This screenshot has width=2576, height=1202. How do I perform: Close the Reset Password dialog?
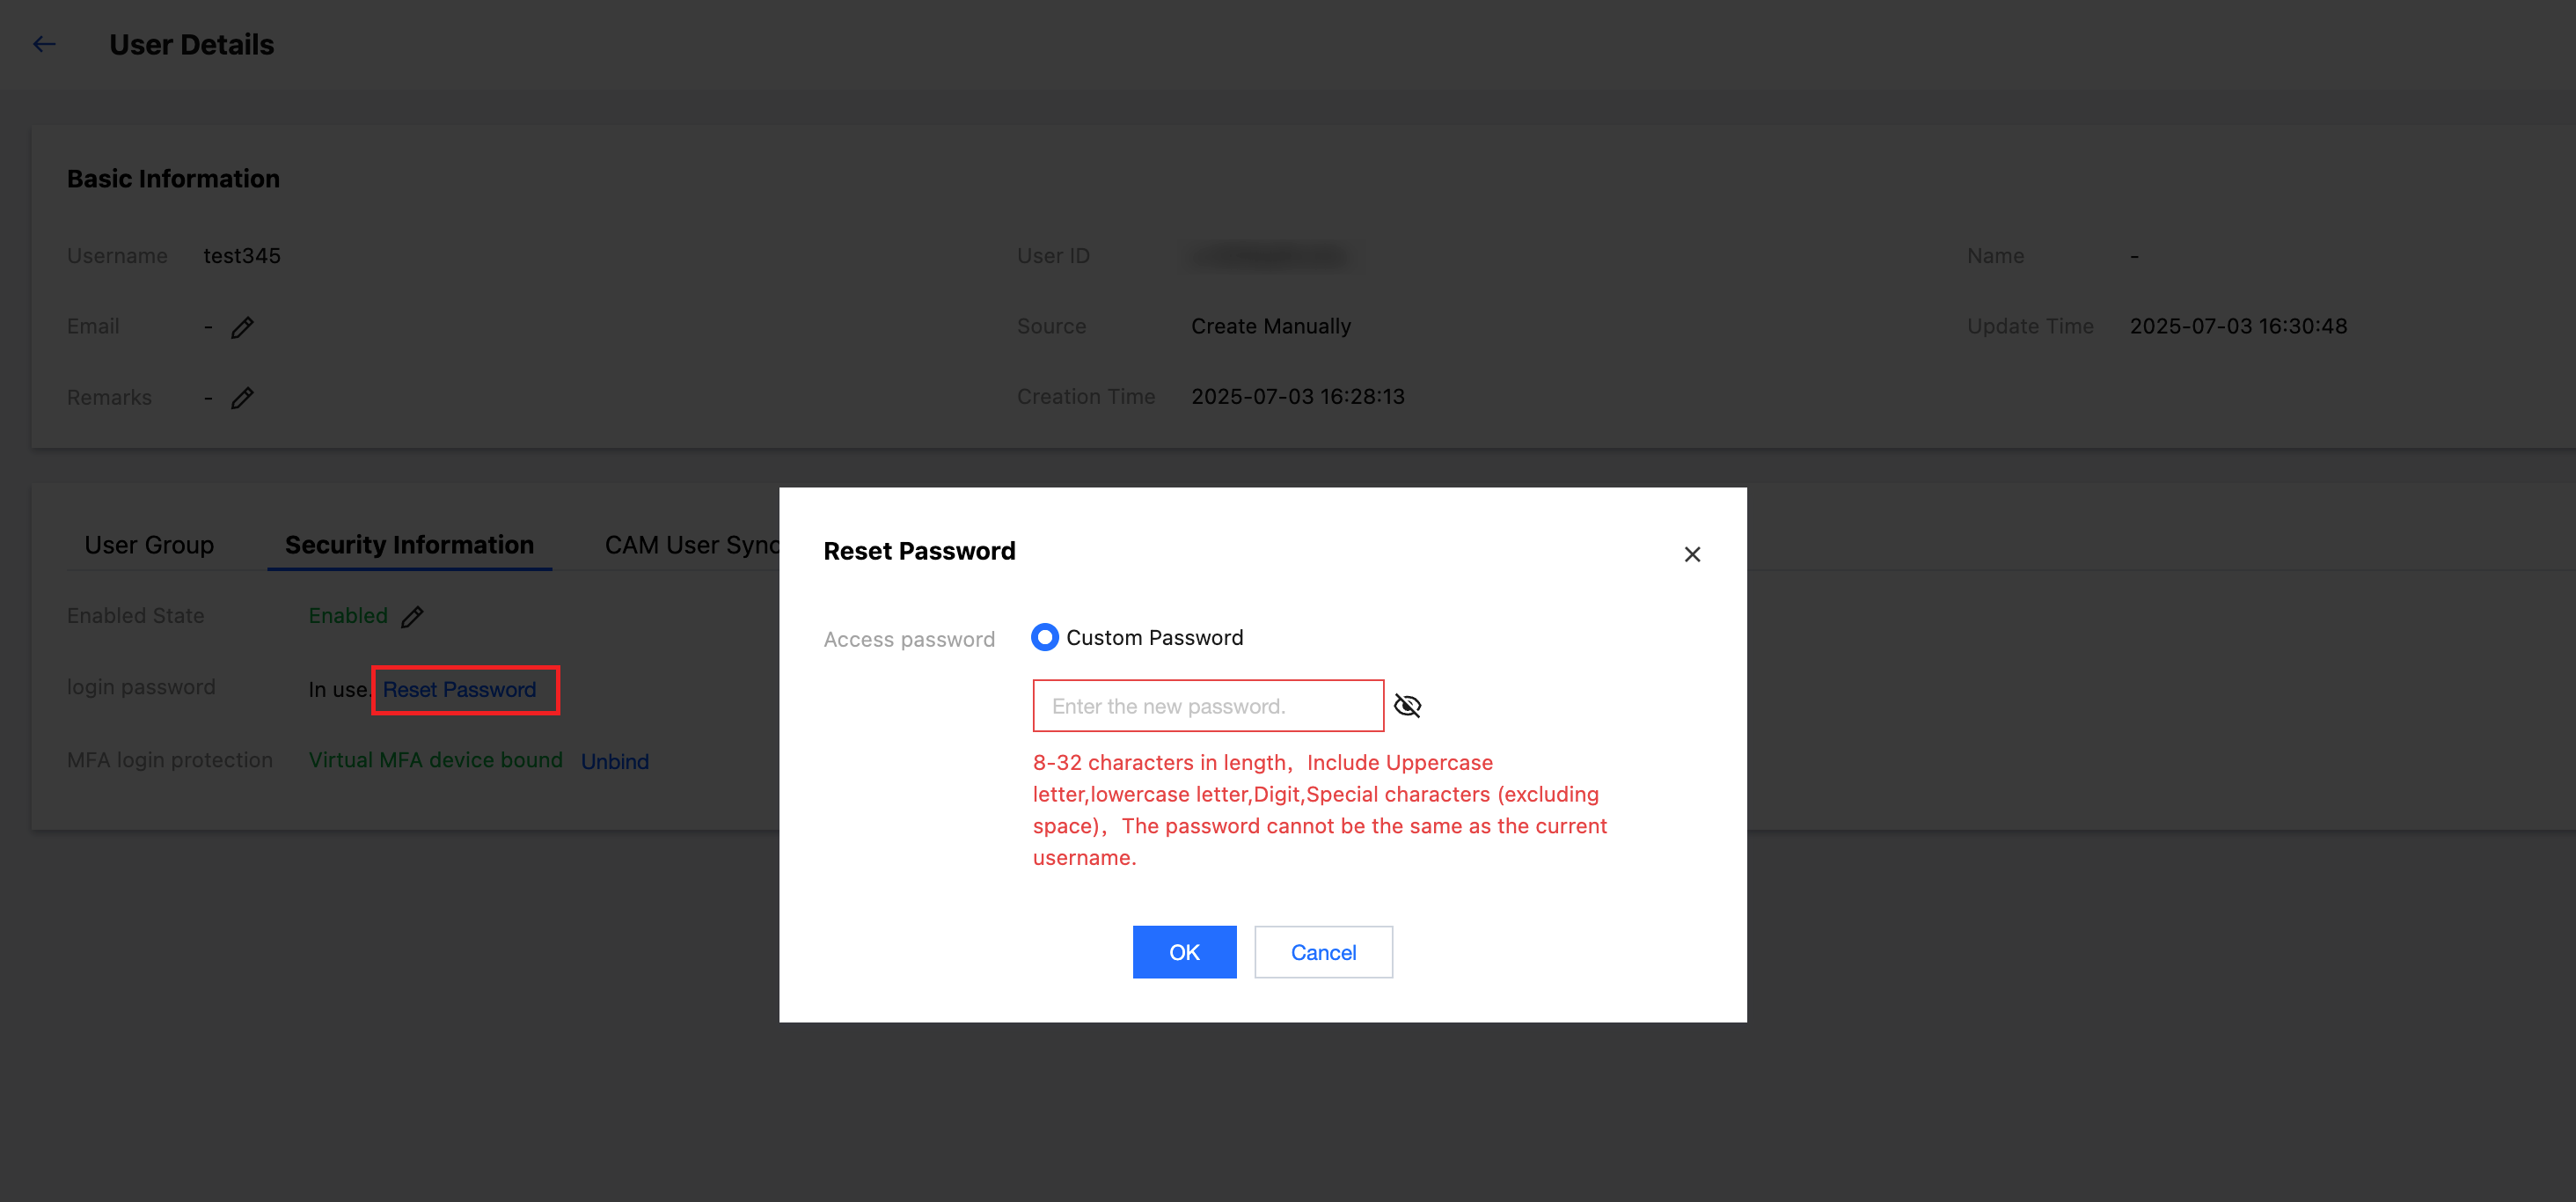coord(1691,554)
